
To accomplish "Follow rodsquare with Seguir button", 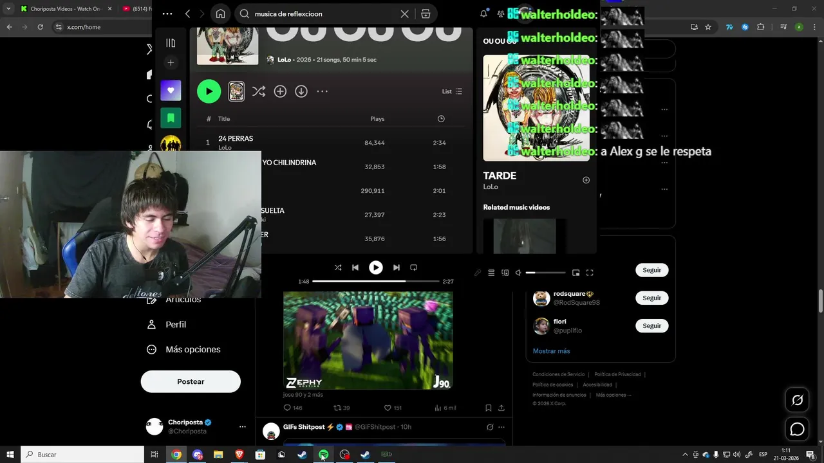I will [651, 298].
